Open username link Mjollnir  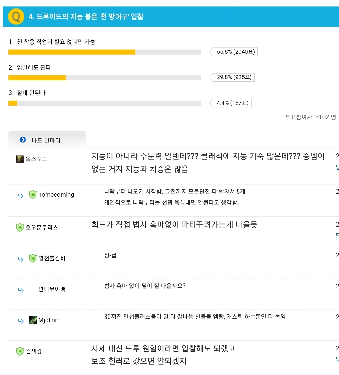[48, 320]
